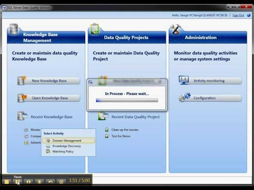Screen dimensions: 254x190
Task: Close the In Process dialog
Action: click(160, 81)
